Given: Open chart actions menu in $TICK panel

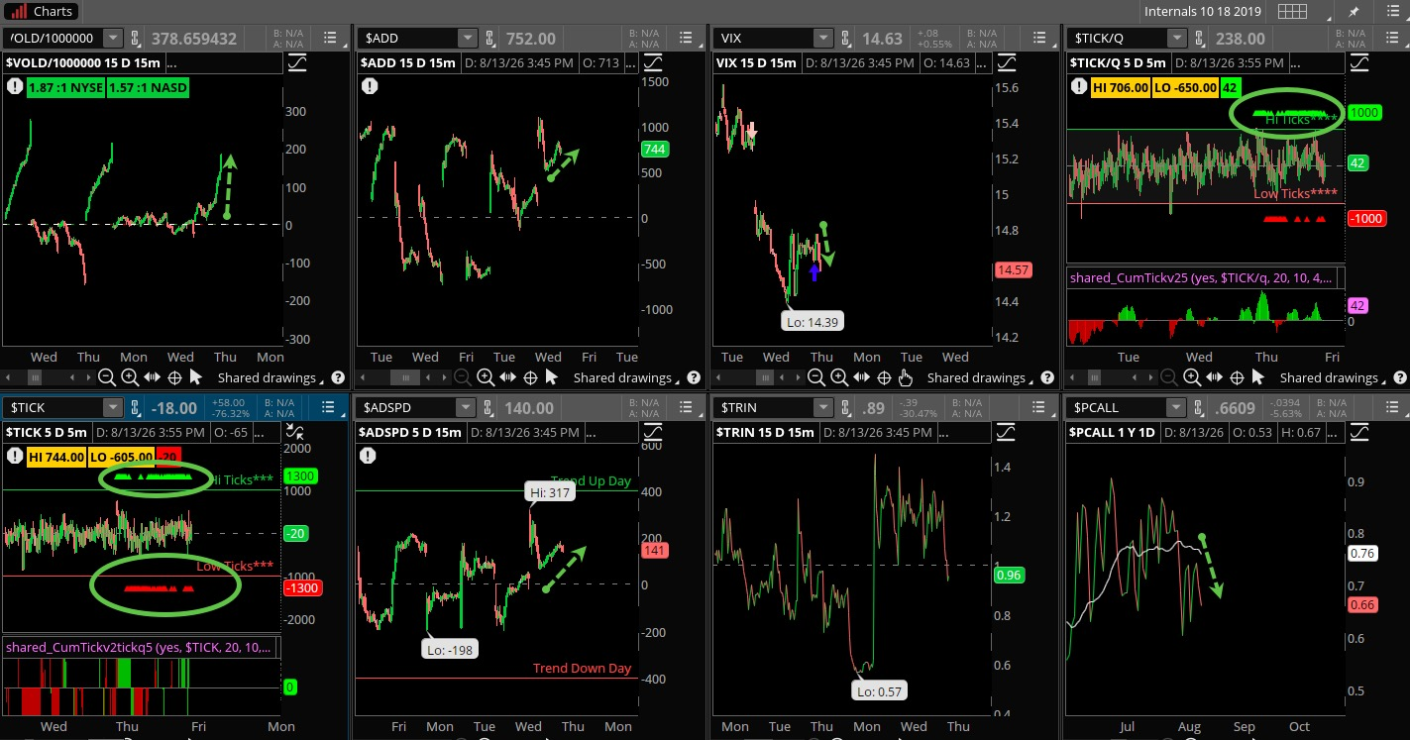Looking at the screenshot, I should coord(329,408).
